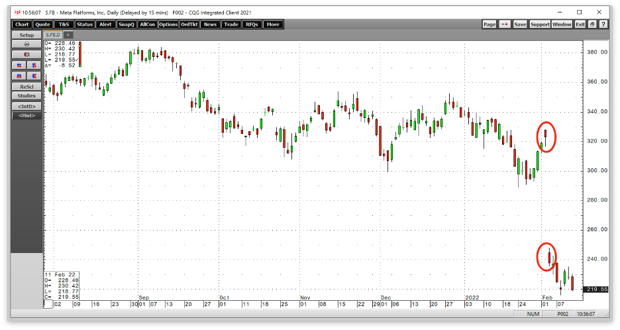Click NUM indicator in status bar
The width and height of the screenshot is (620, 330).
click(533, 314)
